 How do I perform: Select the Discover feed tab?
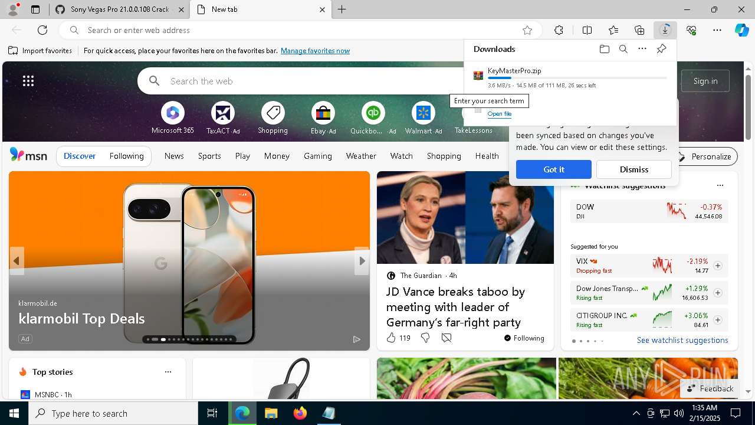point(80,156)
